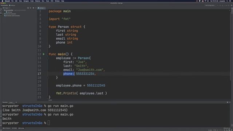Viewport: 233px width, 131px height.
Task: Open the GoLand application menu
Action: (x=7, y=1)
